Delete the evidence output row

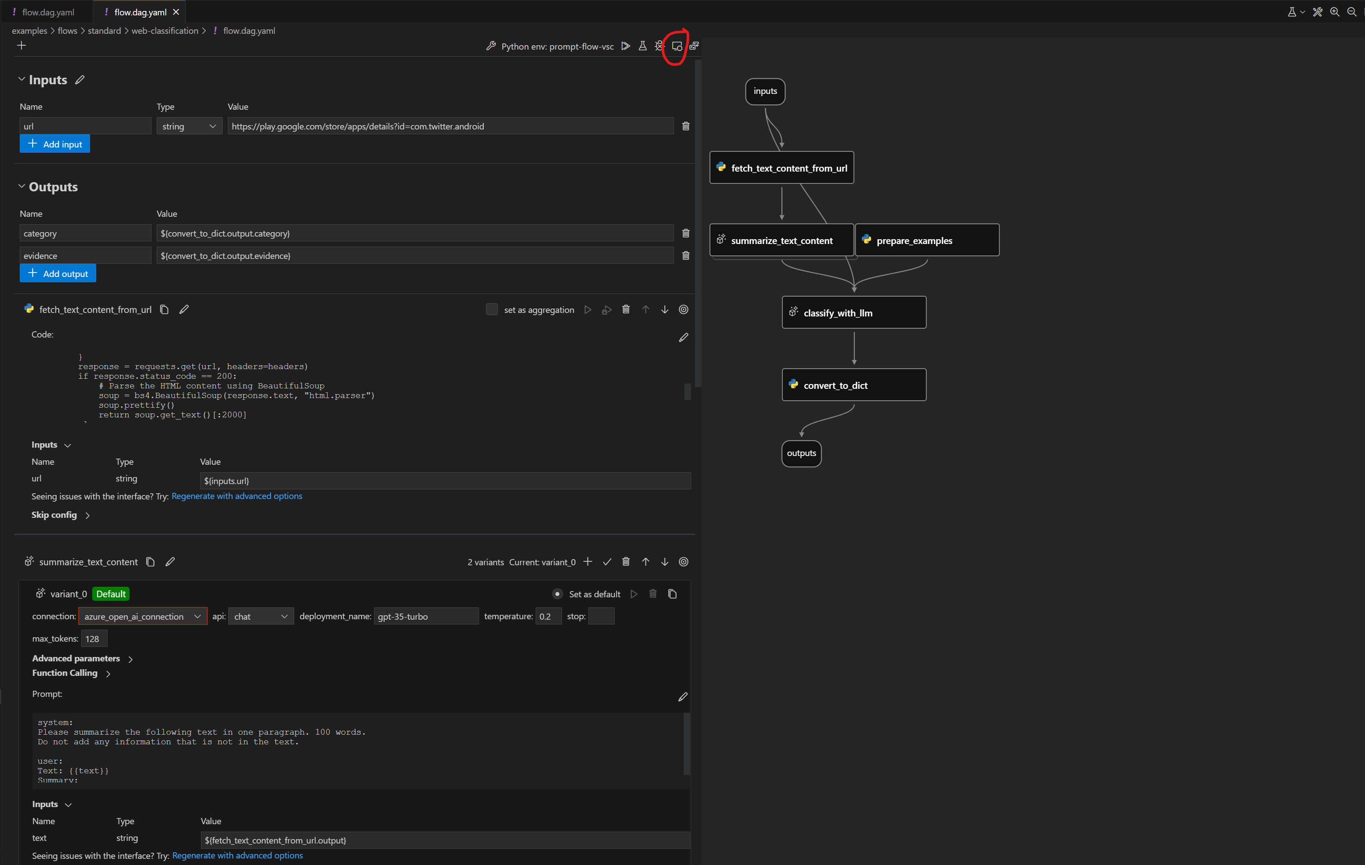pyautogui.click(x=685, y=255)
